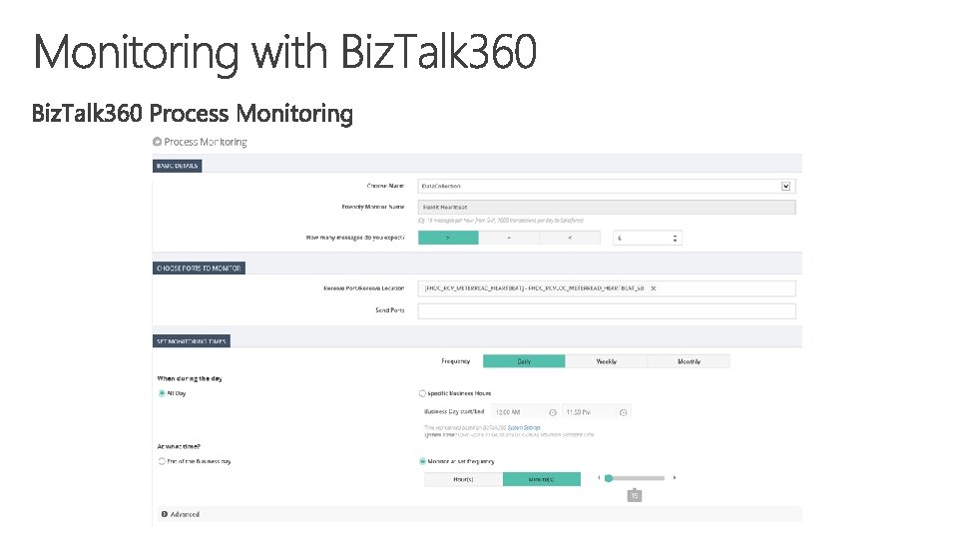Increase frequency with slider right arrow
The width and height of the screenshot is (958, 539).
coord(675,478)
